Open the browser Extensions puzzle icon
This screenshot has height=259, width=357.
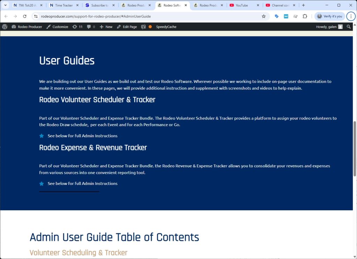click(304, 16)
